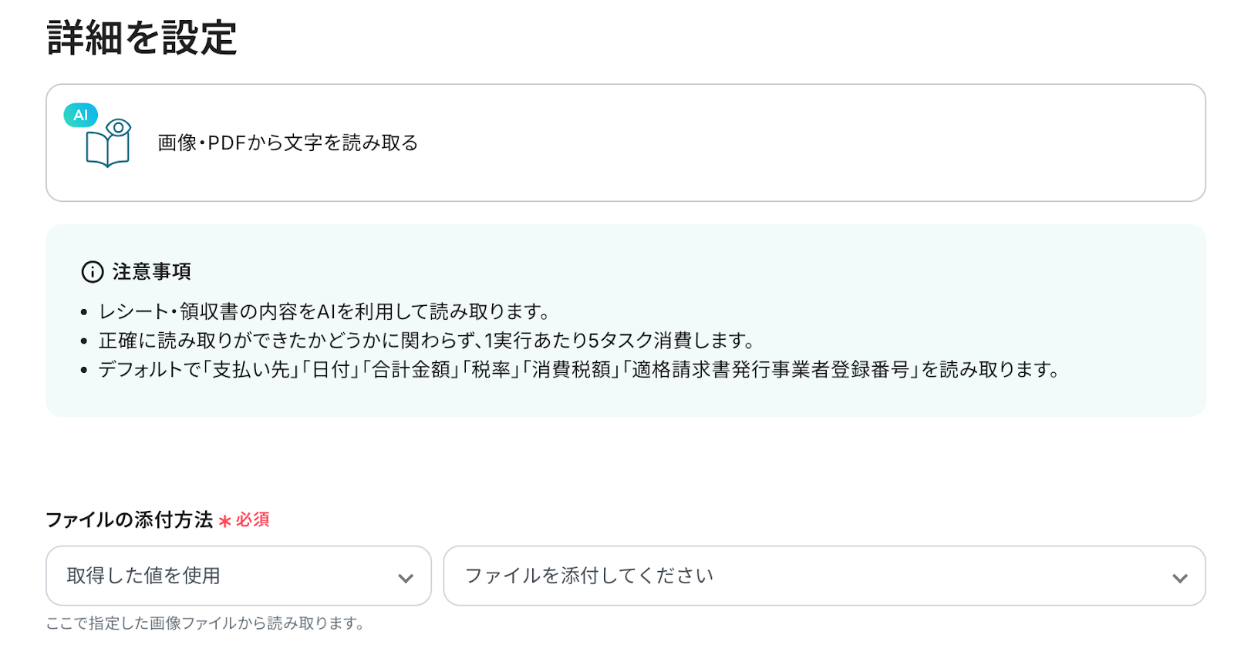Click the note about レシート・領収書 AI reading
The image size is (1234, 655).
[x=324, y=312]
